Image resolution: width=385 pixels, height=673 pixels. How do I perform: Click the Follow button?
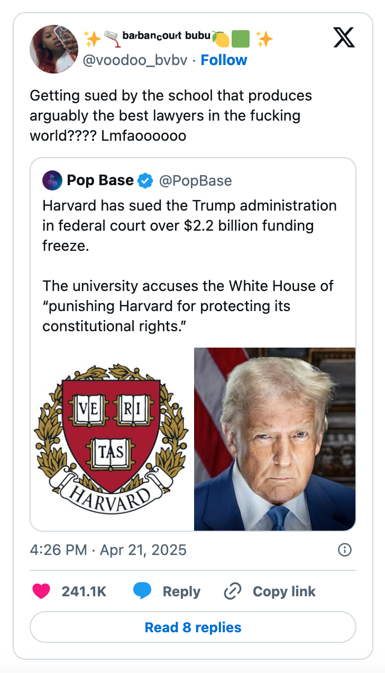(x=224, y=60)
